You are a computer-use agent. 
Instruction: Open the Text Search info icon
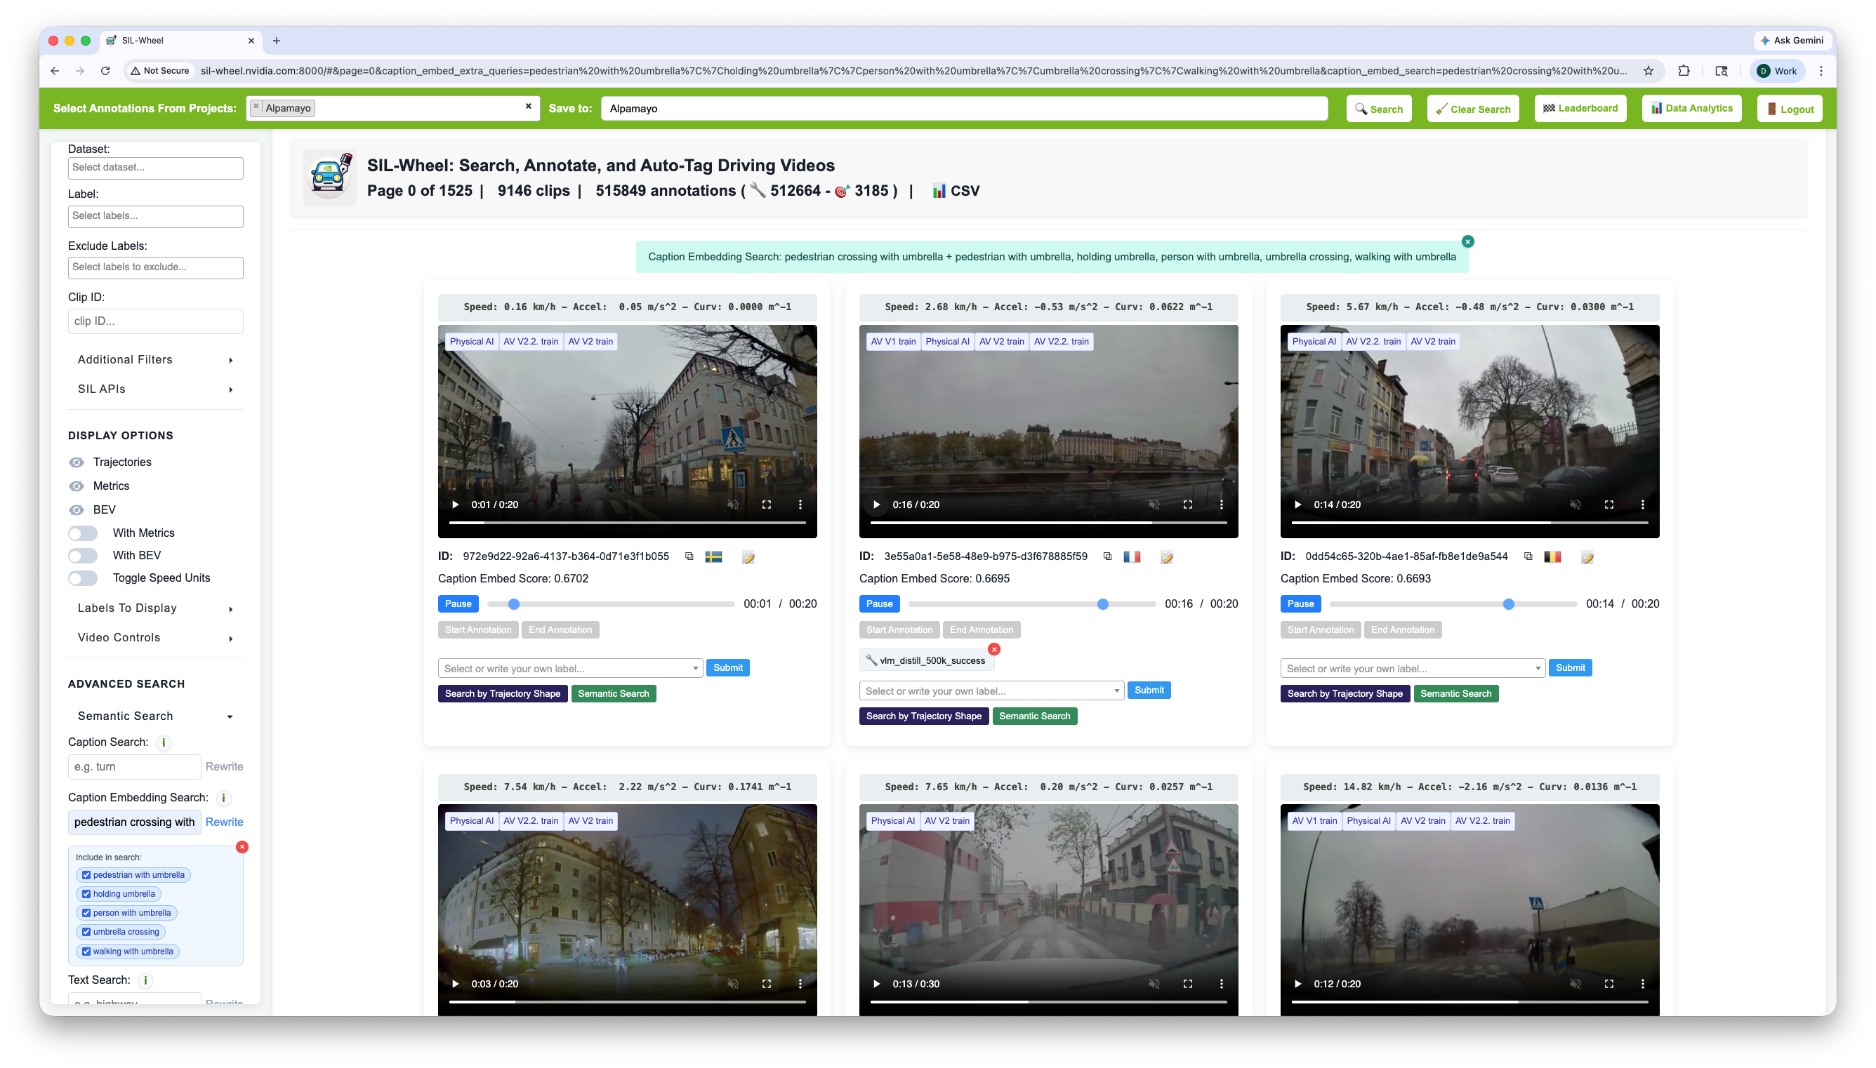tap(145, 981)
